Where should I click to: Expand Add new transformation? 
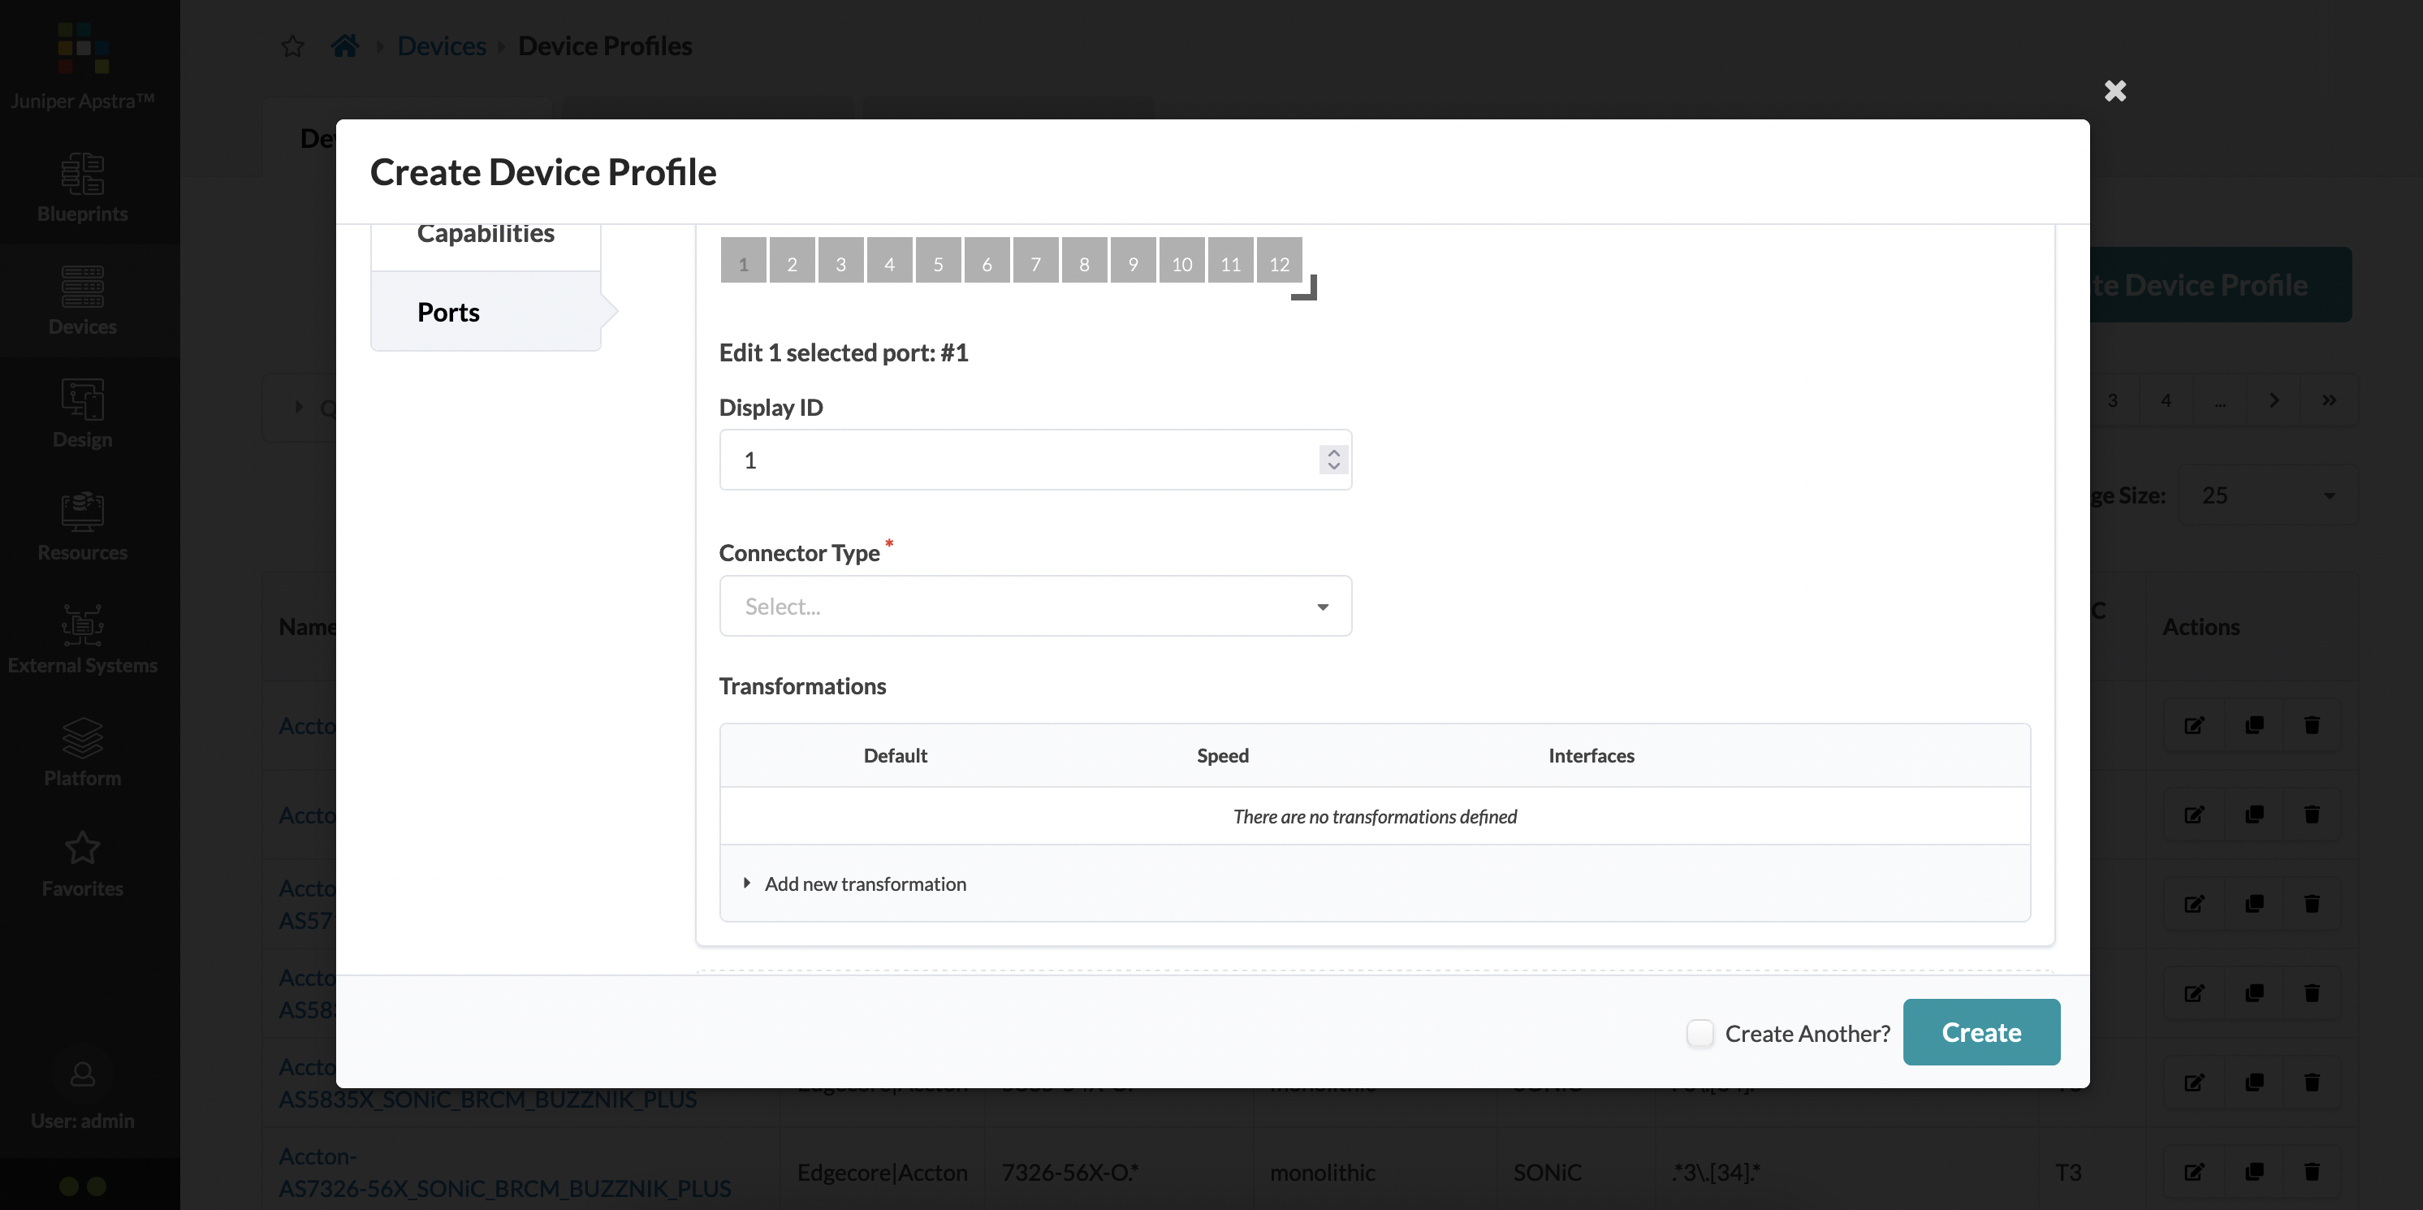click(854, 884)
